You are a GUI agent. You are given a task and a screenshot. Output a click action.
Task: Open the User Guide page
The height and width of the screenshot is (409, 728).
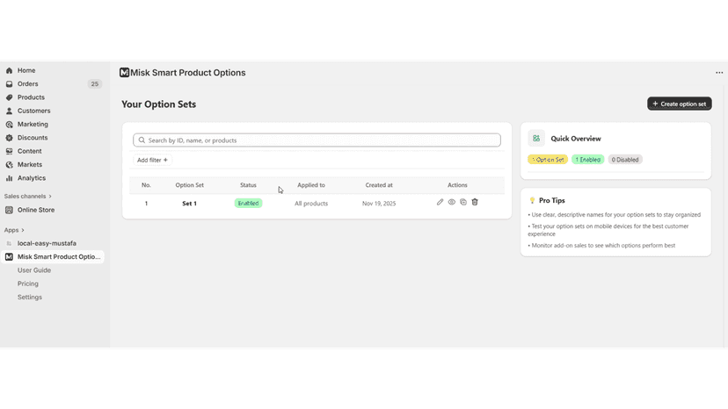[x=34, y=270]
